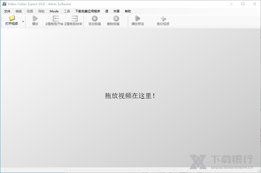The image size is (261, 173).
Task: Minimize the Video Cutter Expert window
Action: pos(231,4)
